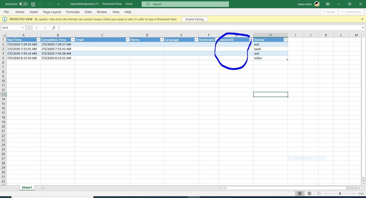Switch to the Data tab

pos(88,12)
